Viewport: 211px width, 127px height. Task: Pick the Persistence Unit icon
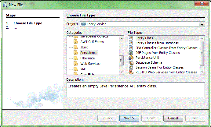131,58
